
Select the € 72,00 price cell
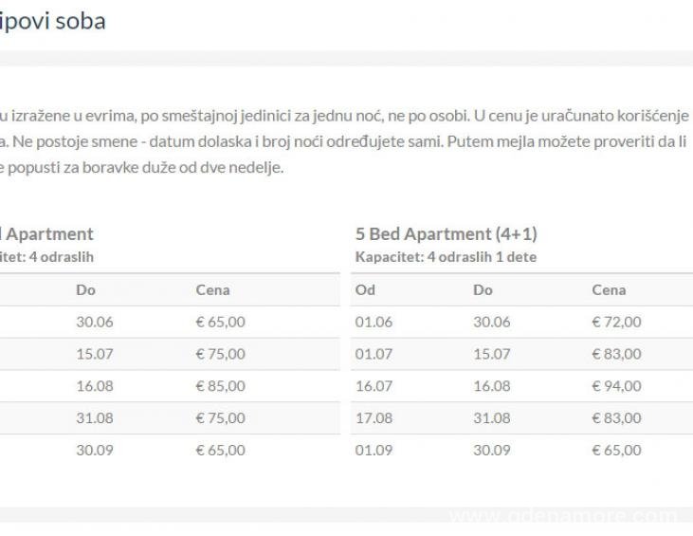(x=616, y=323)
